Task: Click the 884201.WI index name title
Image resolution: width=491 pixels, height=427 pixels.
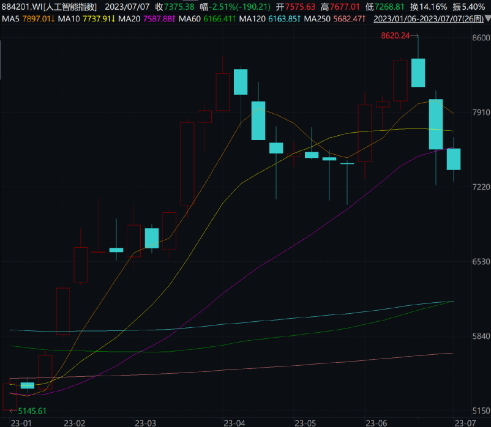Action: click(x=49, y=7)
